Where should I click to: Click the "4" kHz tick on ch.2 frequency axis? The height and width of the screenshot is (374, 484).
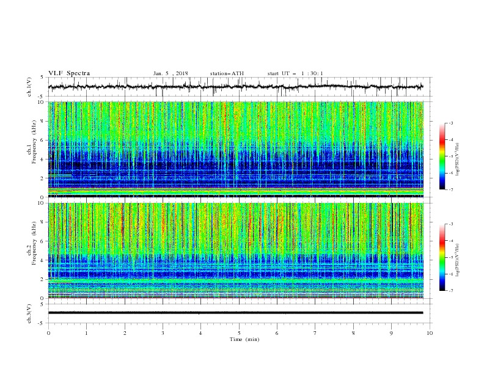pos(42,260)
